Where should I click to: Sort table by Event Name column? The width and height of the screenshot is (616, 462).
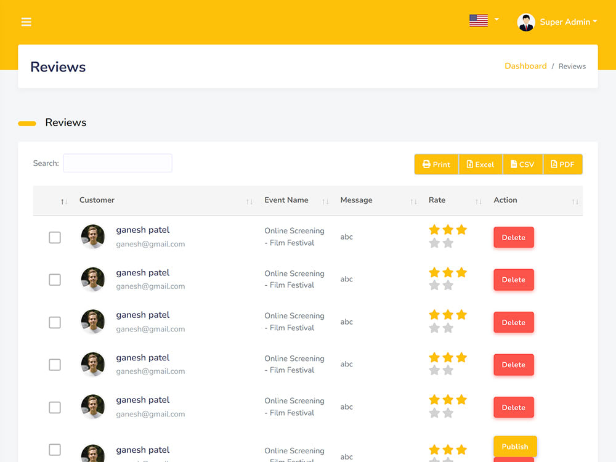point(325,201)
